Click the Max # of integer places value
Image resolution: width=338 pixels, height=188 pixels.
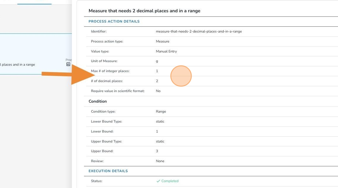(157, 71)
